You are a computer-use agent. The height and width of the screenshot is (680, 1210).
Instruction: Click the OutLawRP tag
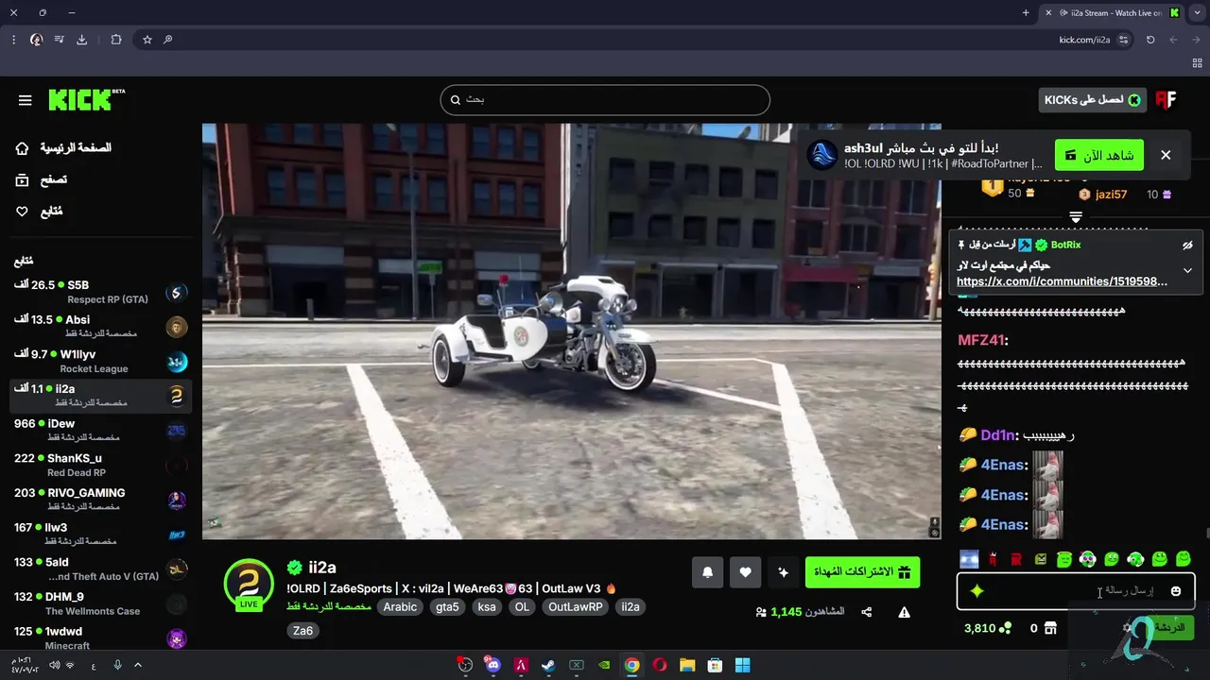point(576,607)
